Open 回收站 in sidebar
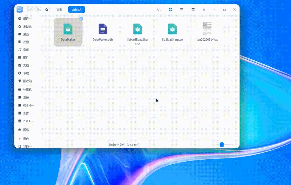 (25, 81)
